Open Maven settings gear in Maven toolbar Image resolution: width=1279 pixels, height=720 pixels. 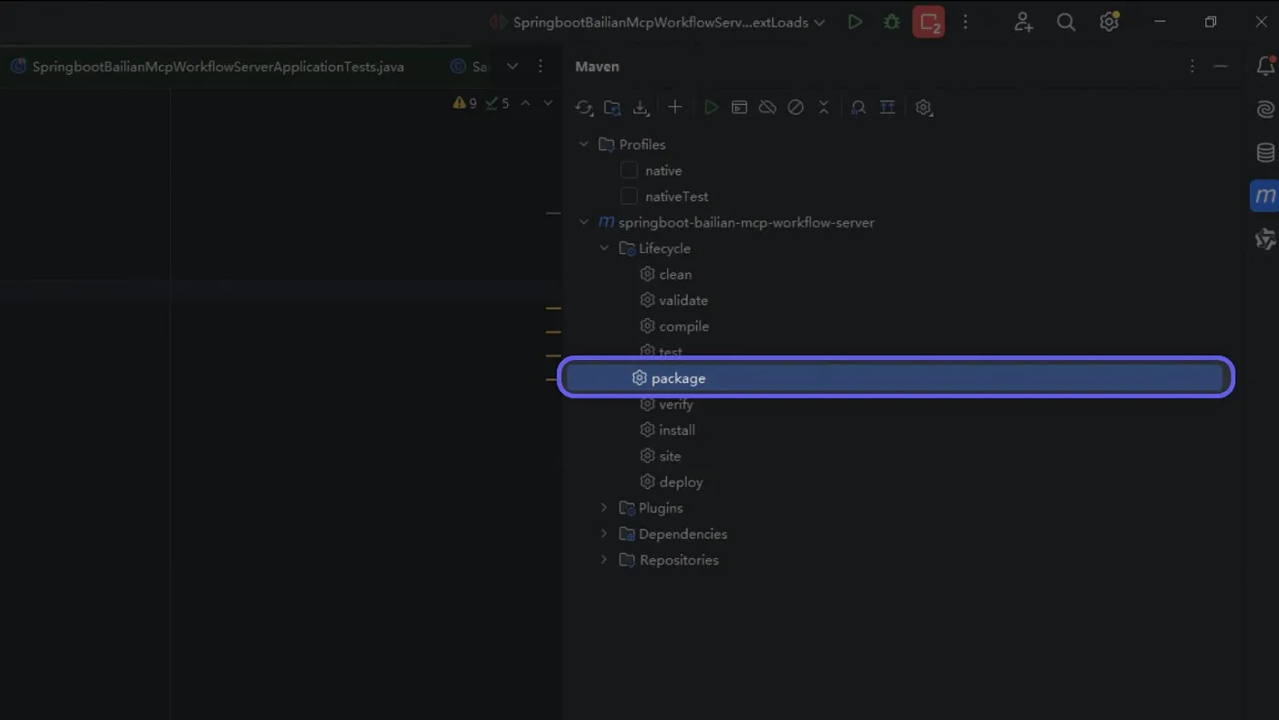coord(924,108)
